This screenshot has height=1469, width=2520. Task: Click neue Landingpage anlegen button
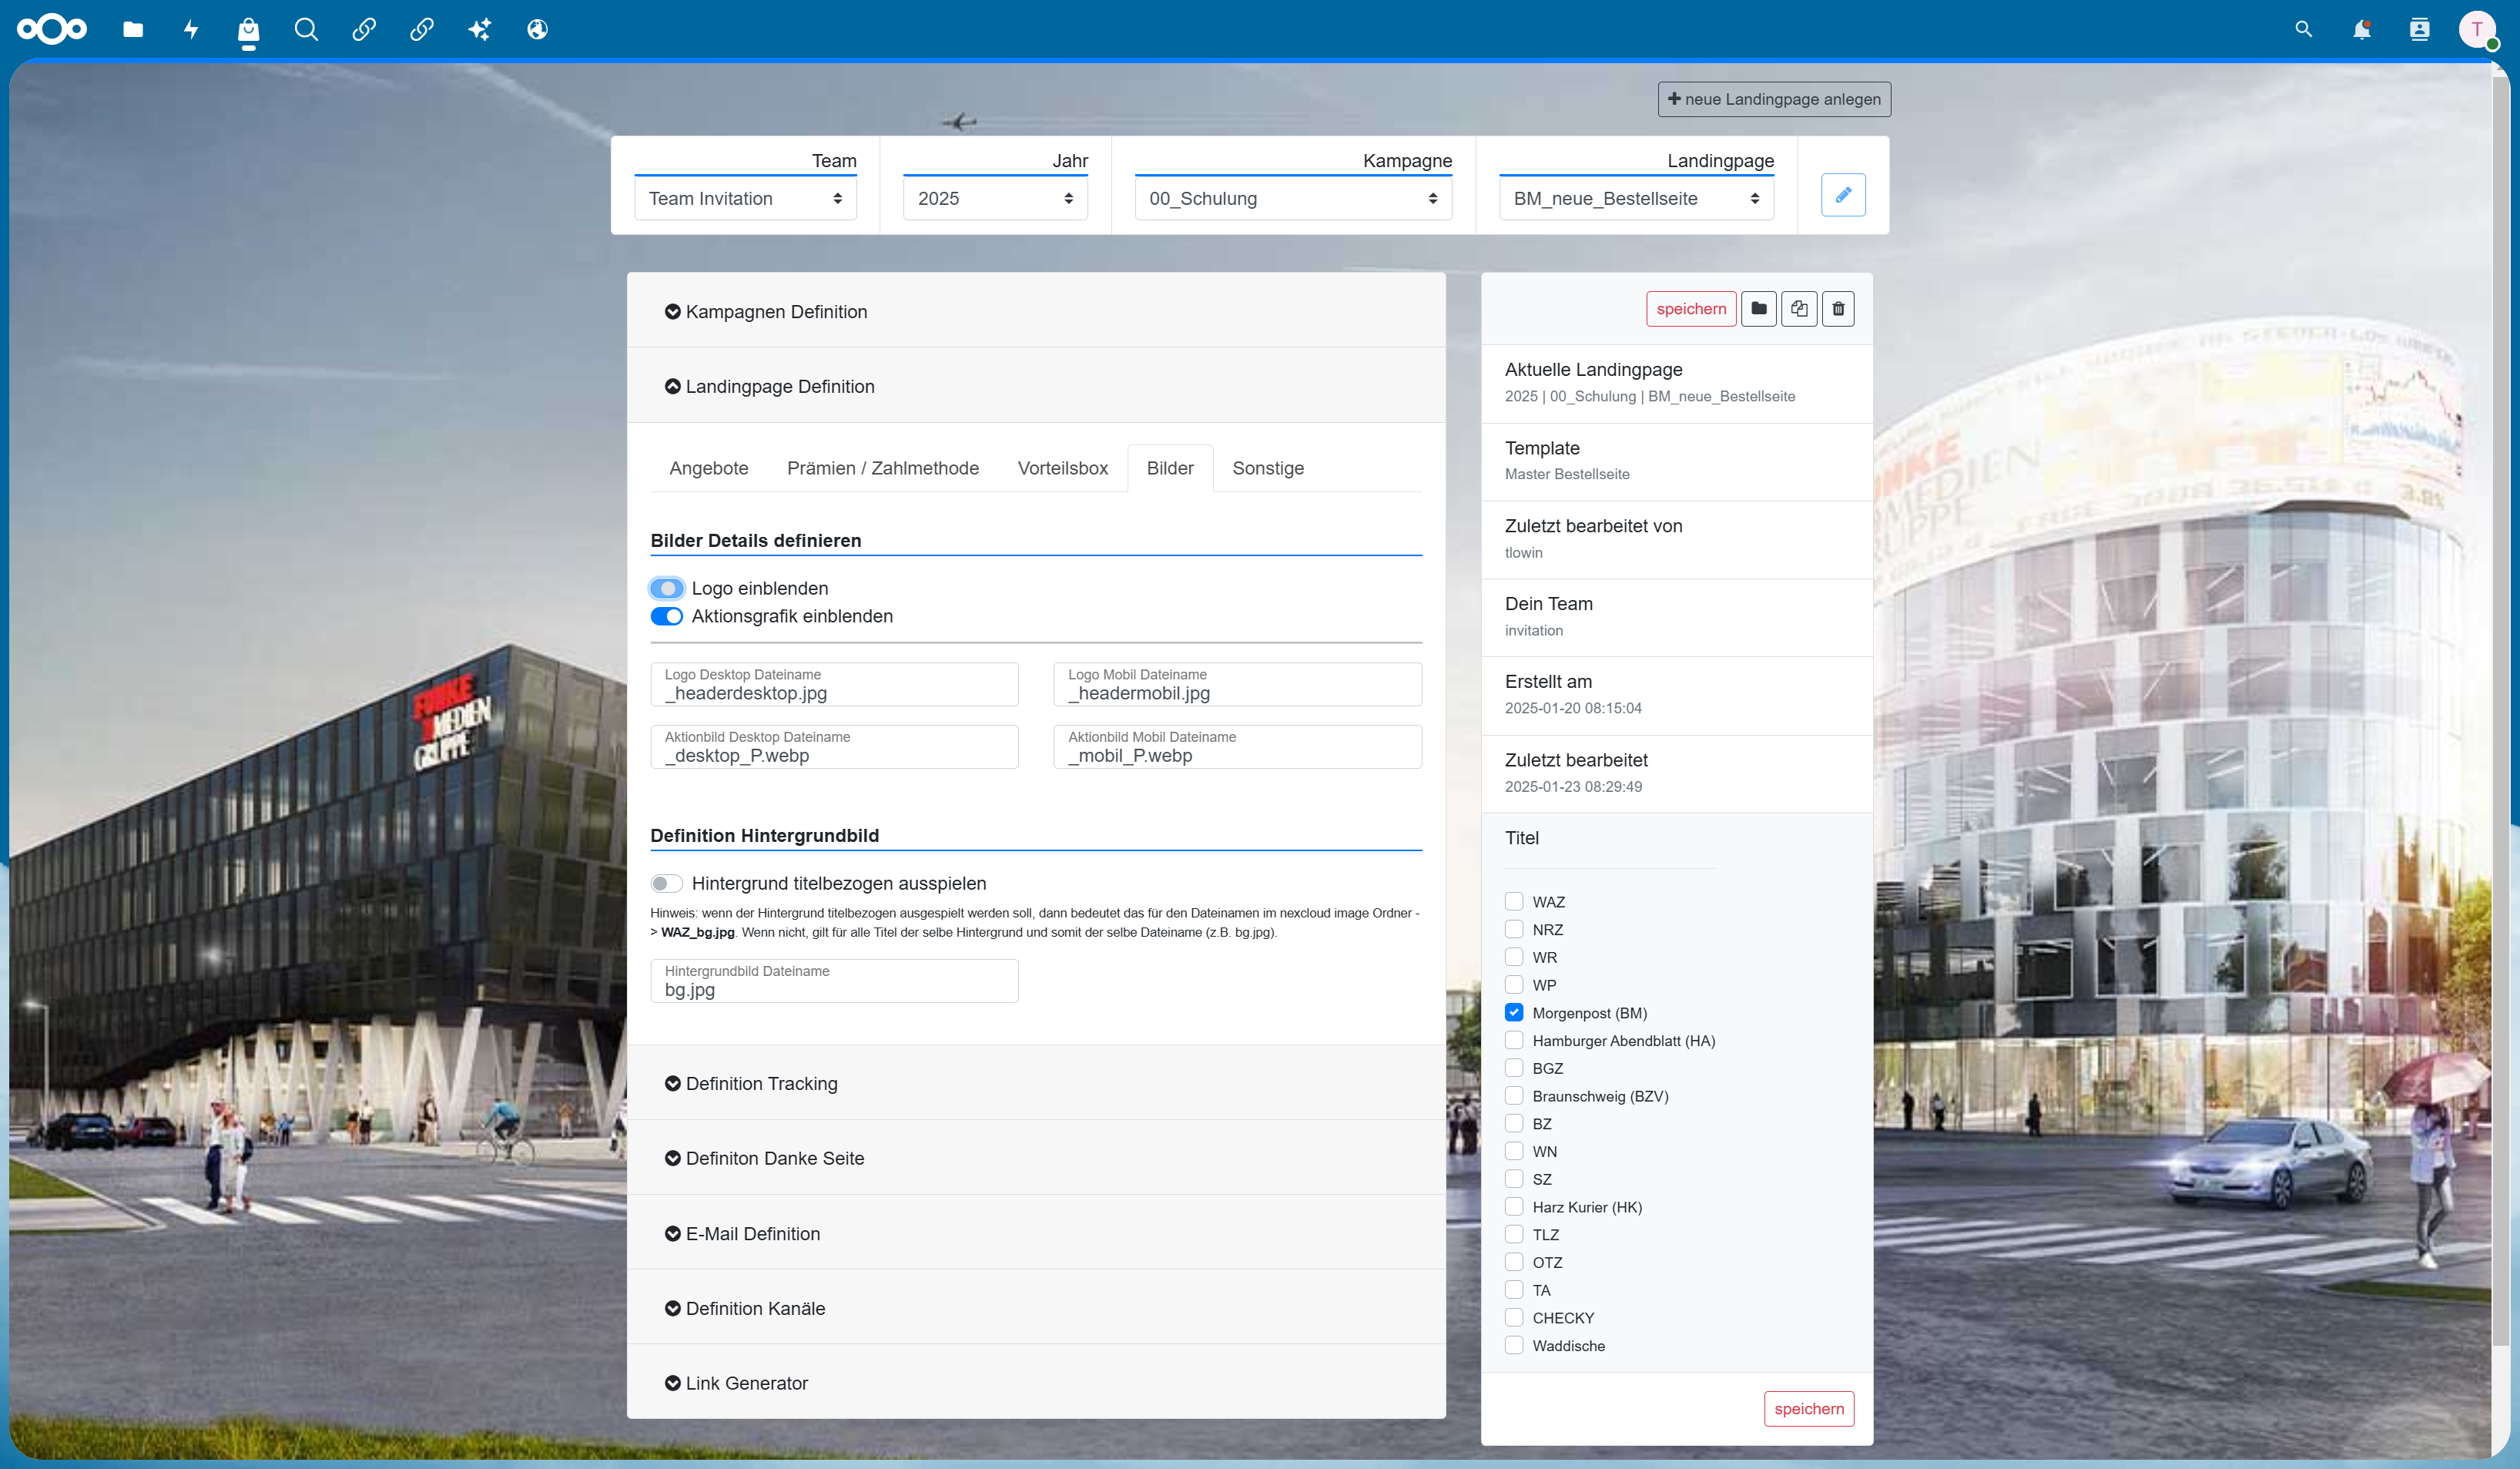(1774, 99)
